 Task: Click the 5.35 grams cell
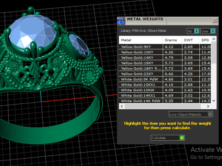pos(173,101)
